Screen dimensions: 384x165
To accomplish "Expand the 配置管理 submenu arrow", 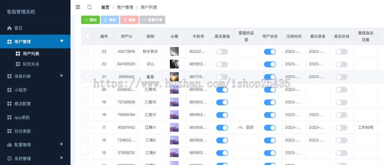I will (x=62, y=144).
